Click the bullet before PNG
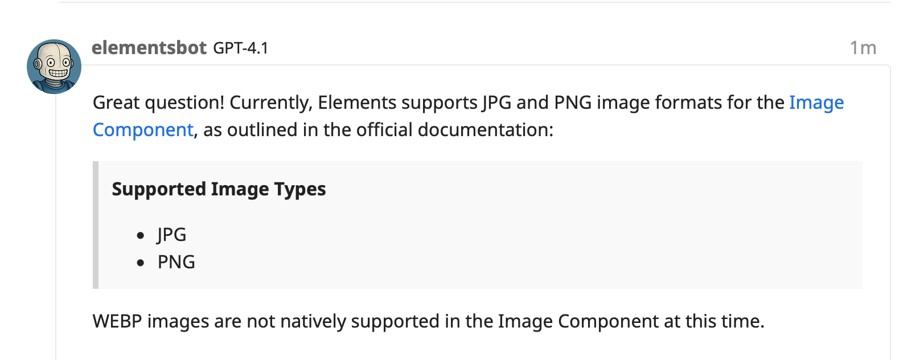Screen dimensions: 920x360 pos(141,263)
